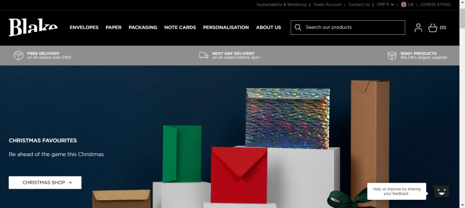Open the Packaging menu
The width and height of the screenshot is (465, 208).
[143, 27]
